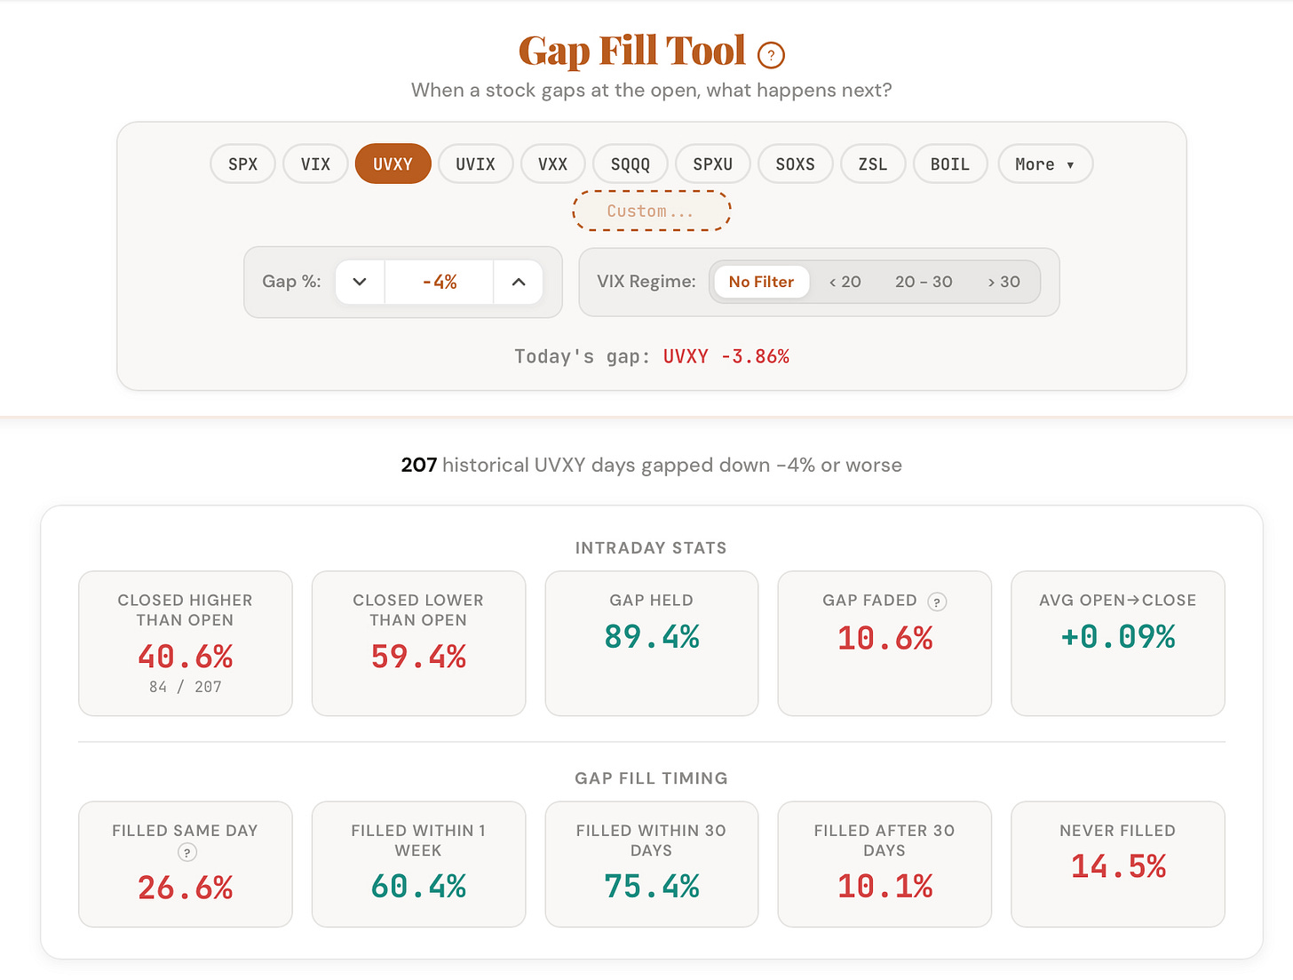Click the up chevron to increase Gap %

point(518,282)
